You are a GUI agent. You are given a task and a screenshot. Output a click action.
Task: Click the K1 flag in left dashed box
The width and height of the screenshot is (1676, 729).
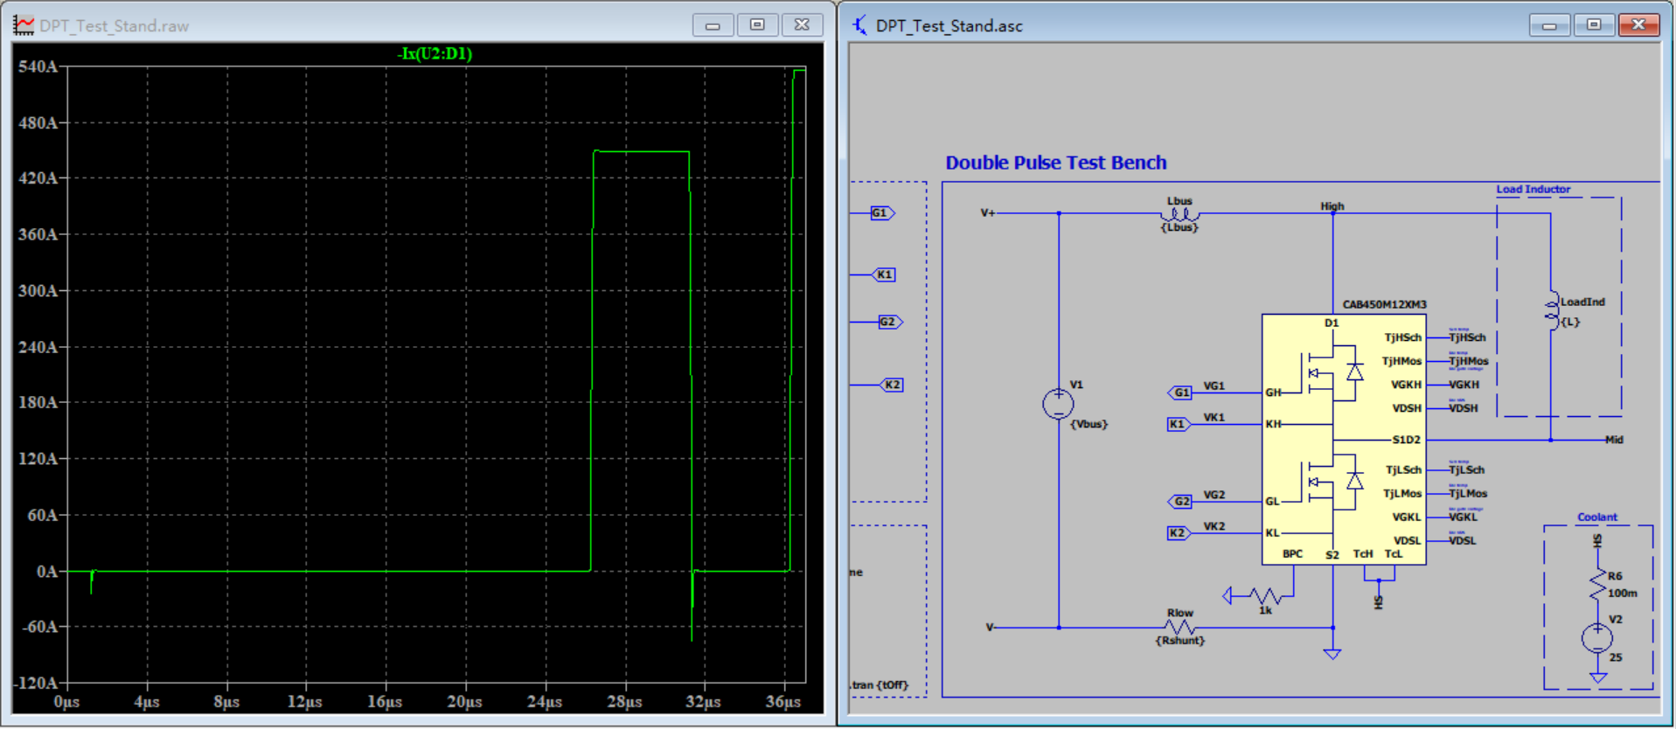tap(884, 274)
